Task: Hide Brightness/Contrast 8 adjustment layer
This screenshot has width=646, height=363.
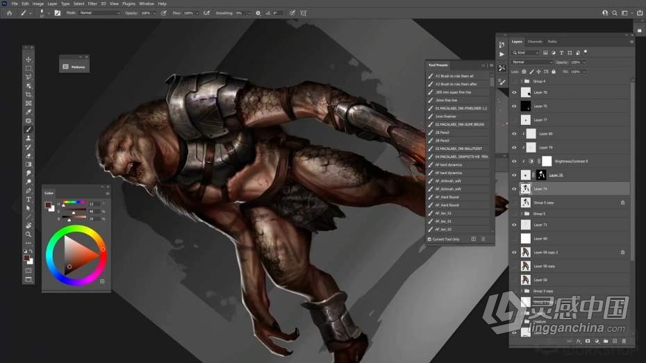Action: 514,161
